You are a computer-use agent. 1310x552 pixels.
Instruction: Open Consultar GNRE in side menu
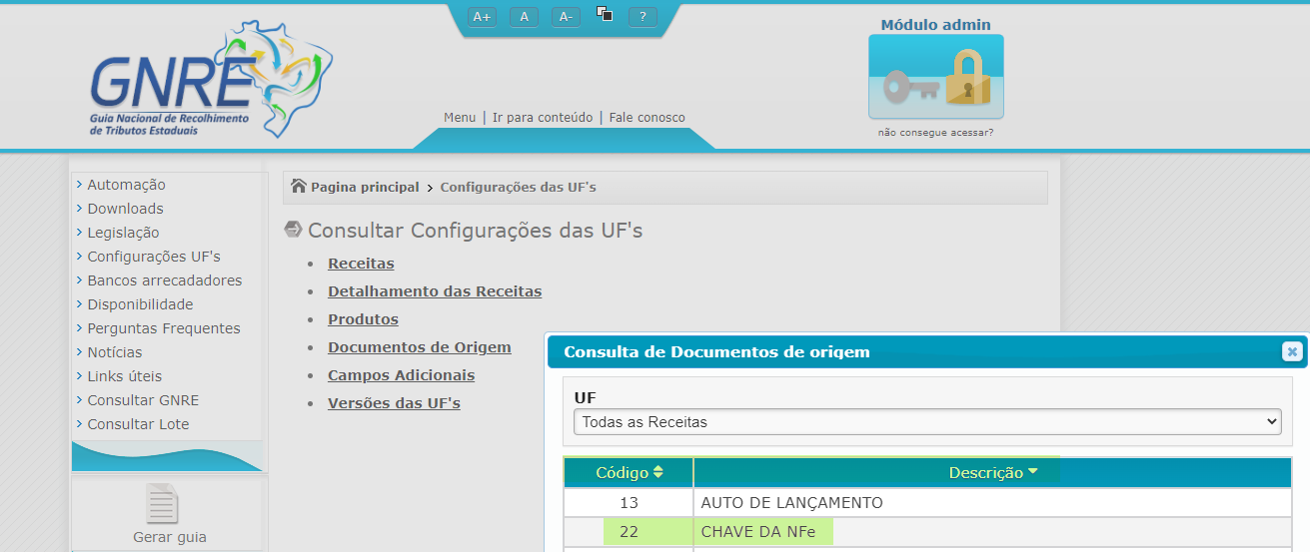point(143,400)
